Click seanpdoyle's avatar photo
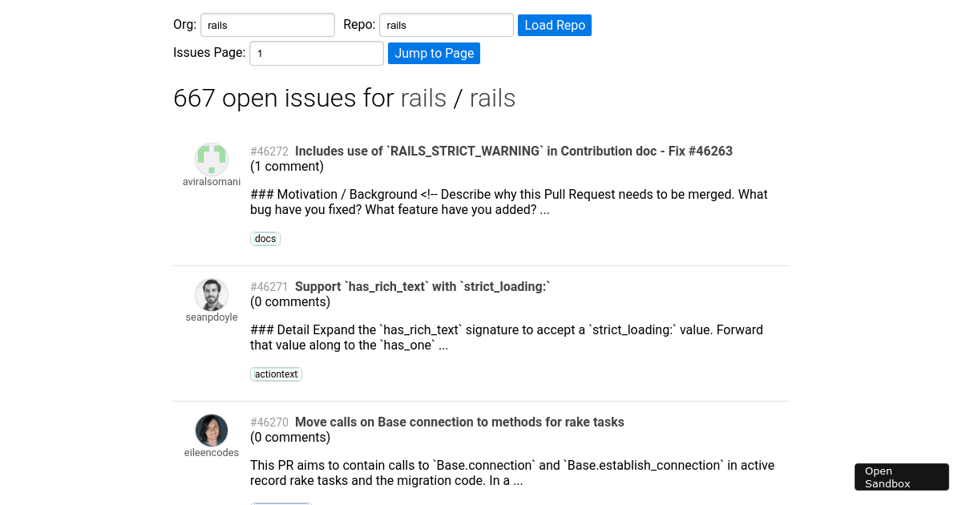The height and width of the screenshot is (505, 962). [x=212, y=295]
